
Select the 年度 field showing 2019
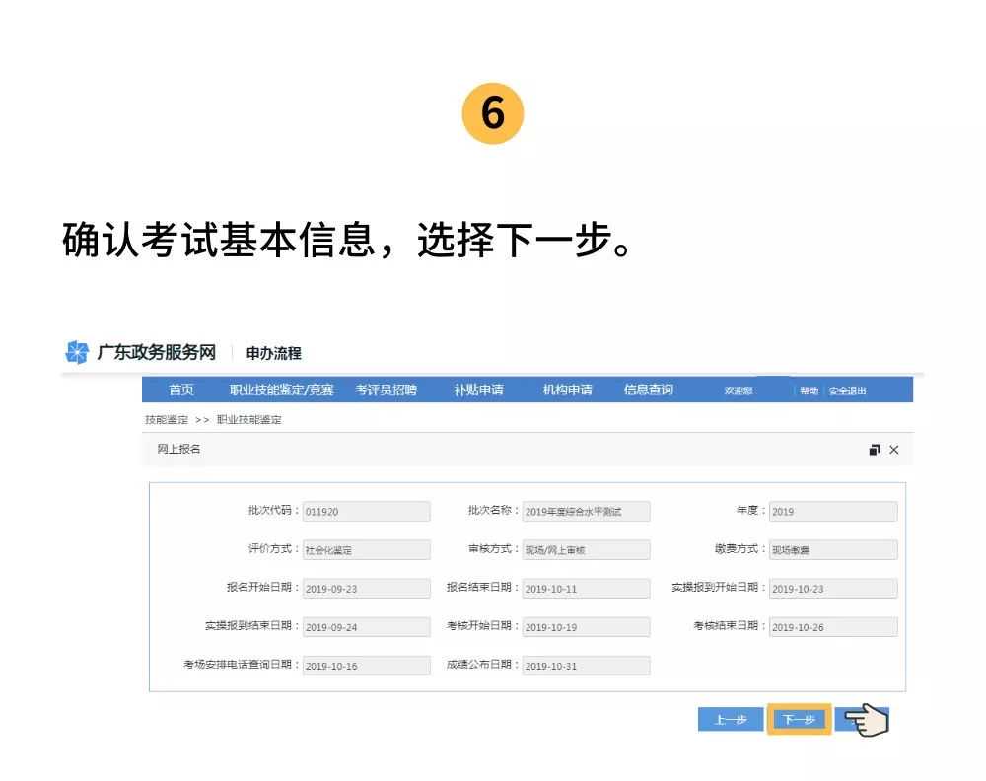pyautogui.click(x=833, y=512)
